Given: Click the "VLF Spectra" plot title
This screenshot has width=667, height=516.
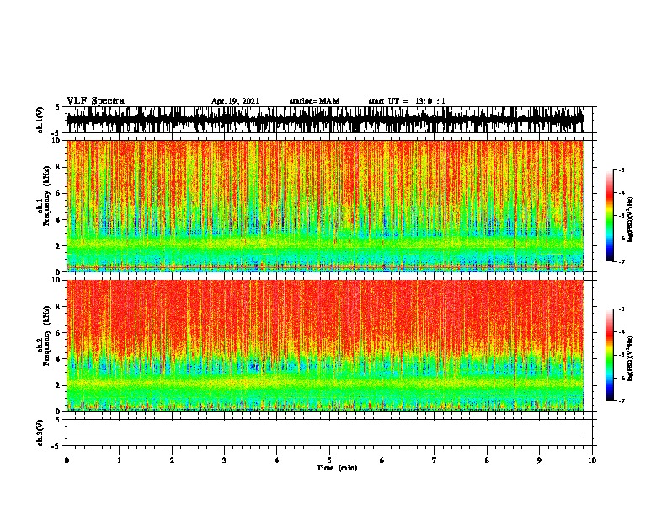Looking at the screenshot, I should point(95,100).
